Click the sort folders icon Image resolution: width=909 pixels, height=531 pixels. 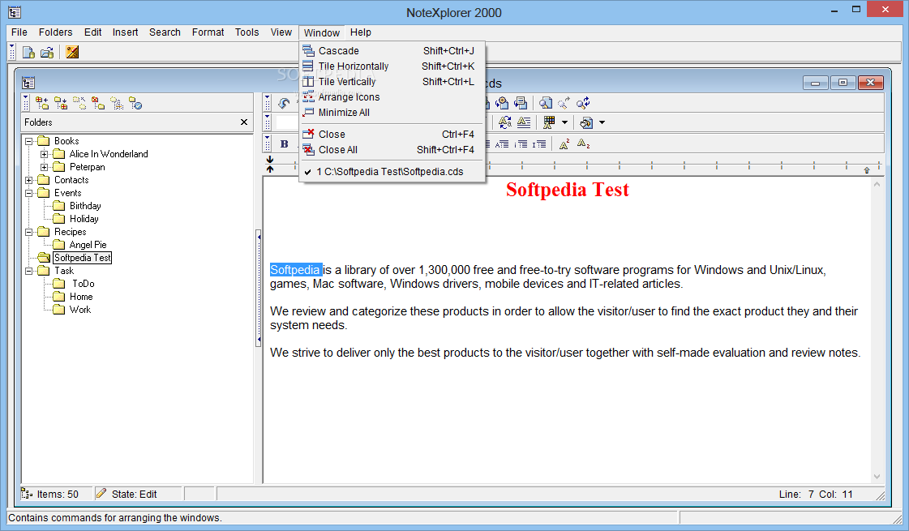point(117,103)
